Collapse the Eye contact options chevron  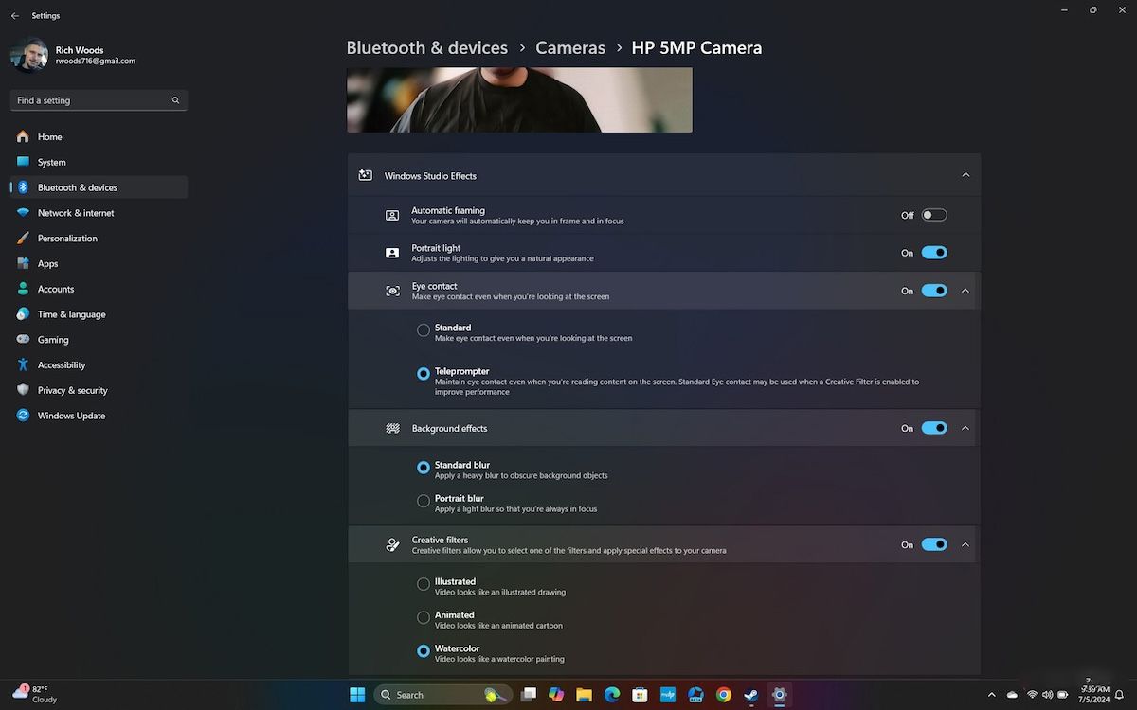pos(966,291)
